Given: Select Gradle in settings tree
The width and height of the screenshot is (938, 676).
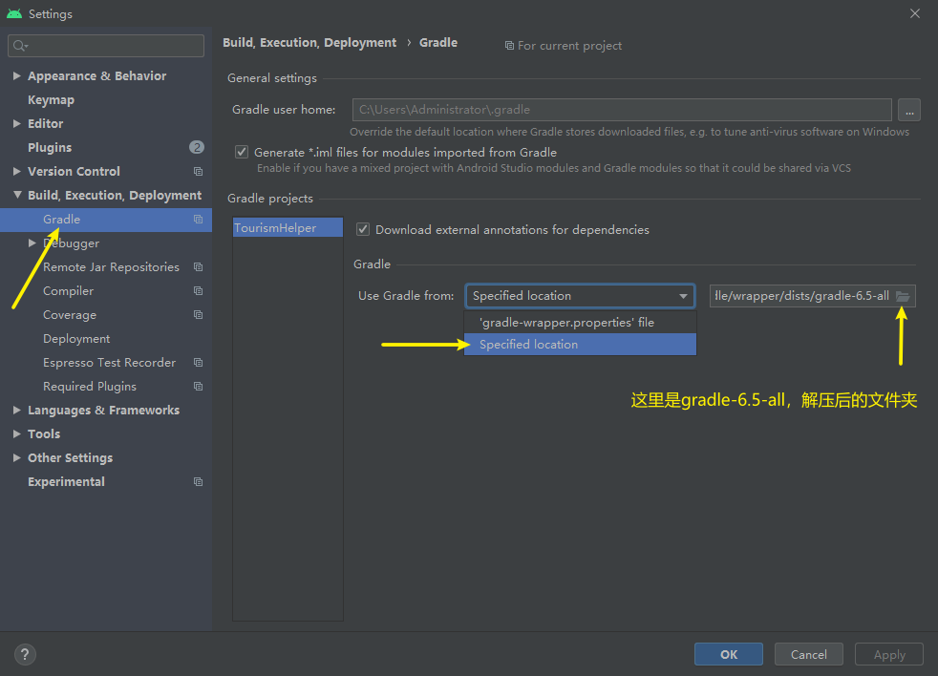Looking at the screenshot, I should (x=106, y=220).
